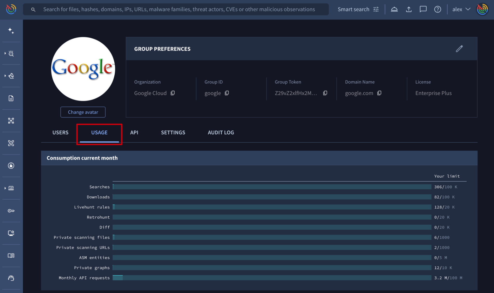Click the 'Consumption current month' heading
This screenshot has width=494, height=293.
82,158
